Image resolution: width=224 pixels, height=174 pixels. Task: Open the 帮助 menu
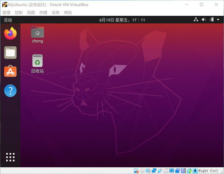[68, 13]
